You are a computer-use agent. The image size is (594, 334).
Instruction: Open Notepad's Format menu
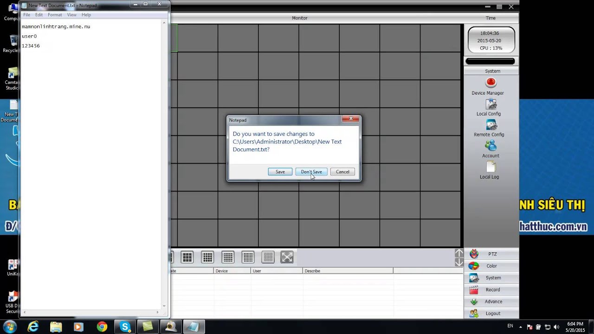coord(55,15)
